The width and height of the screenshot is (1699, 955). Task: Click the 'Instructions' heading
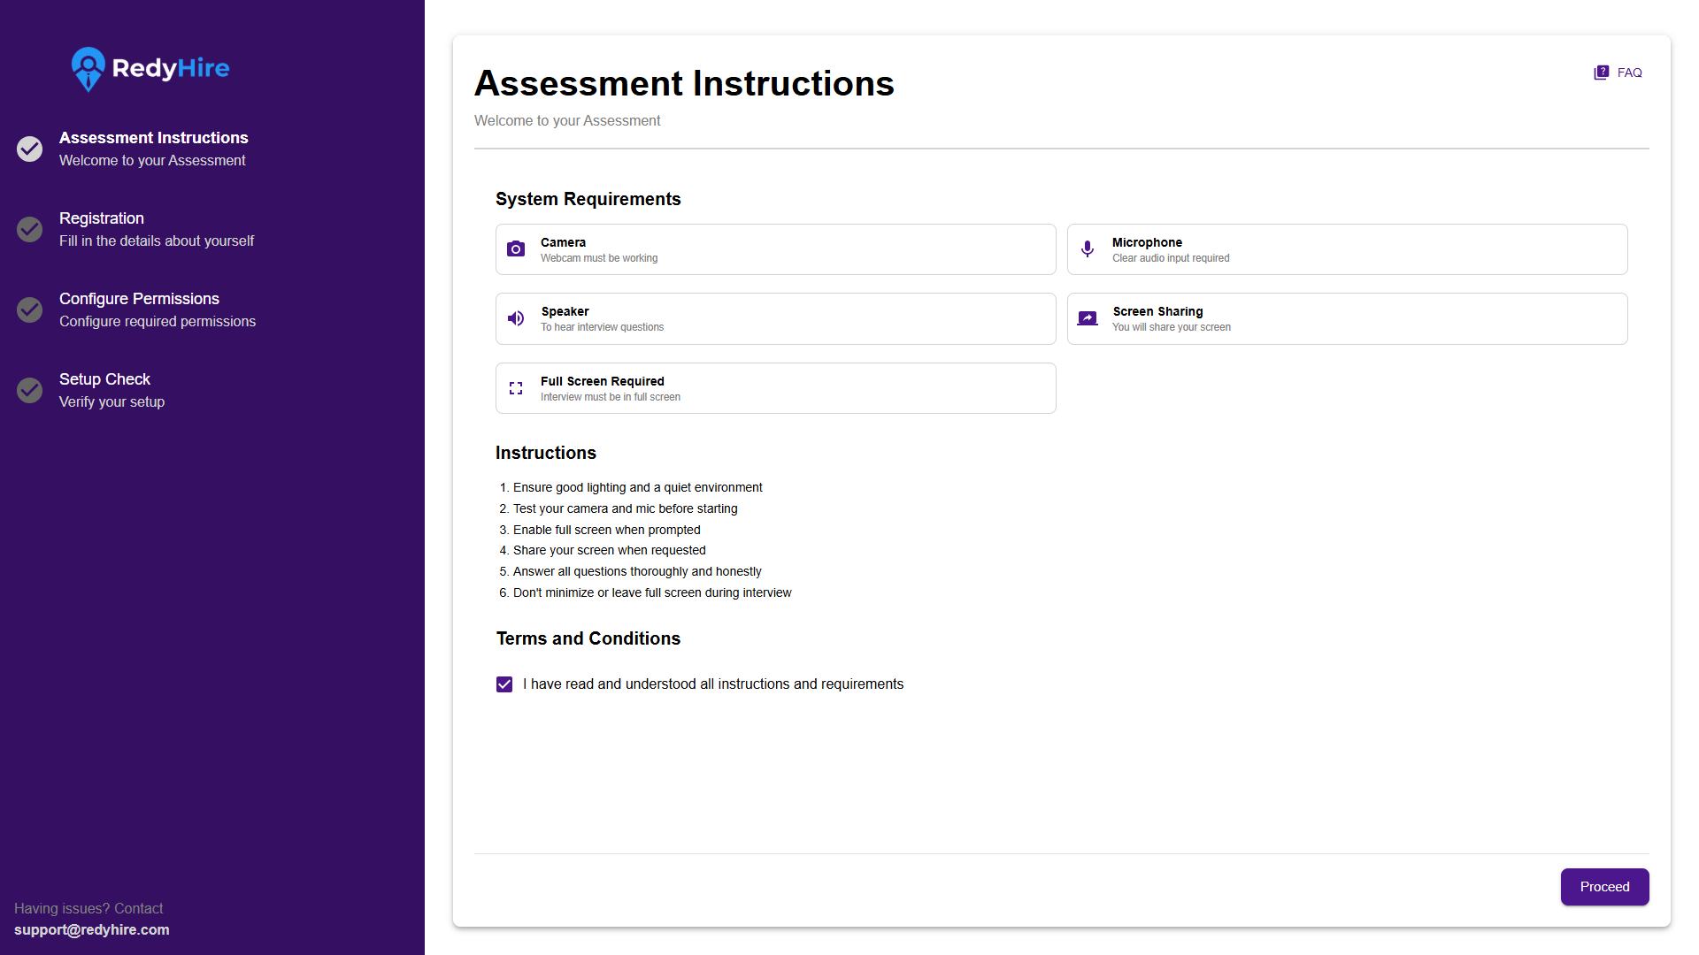tap(546, 453)
